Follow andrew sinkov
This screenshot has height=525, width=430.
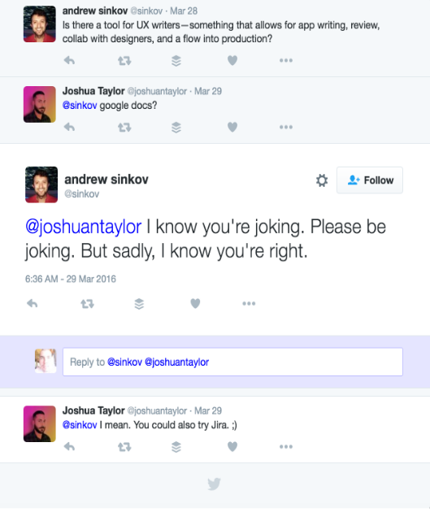pos(370,180)
